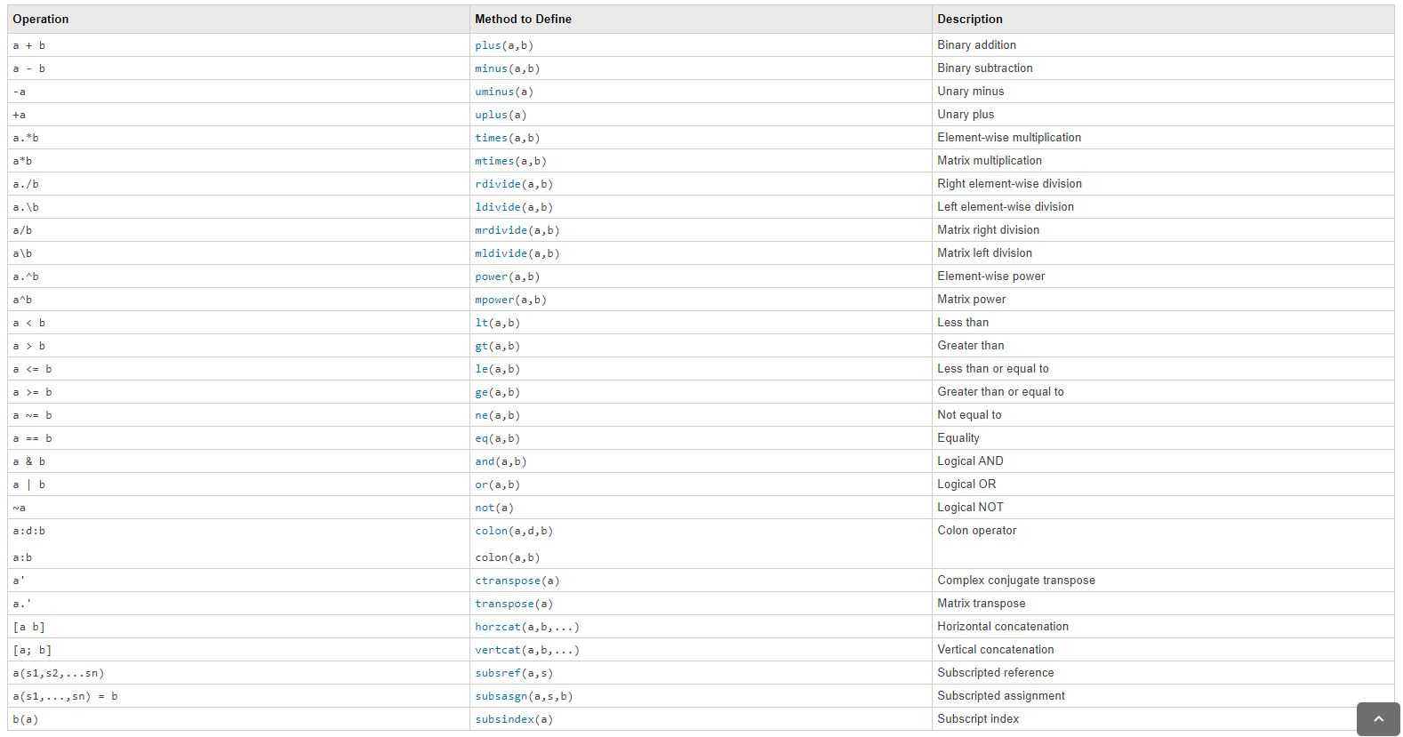Viewport: 1403px width, 737px height.
Task: Click the 'a(s1,...,sn) = b' cell
Action: click(x=238, y=696)
